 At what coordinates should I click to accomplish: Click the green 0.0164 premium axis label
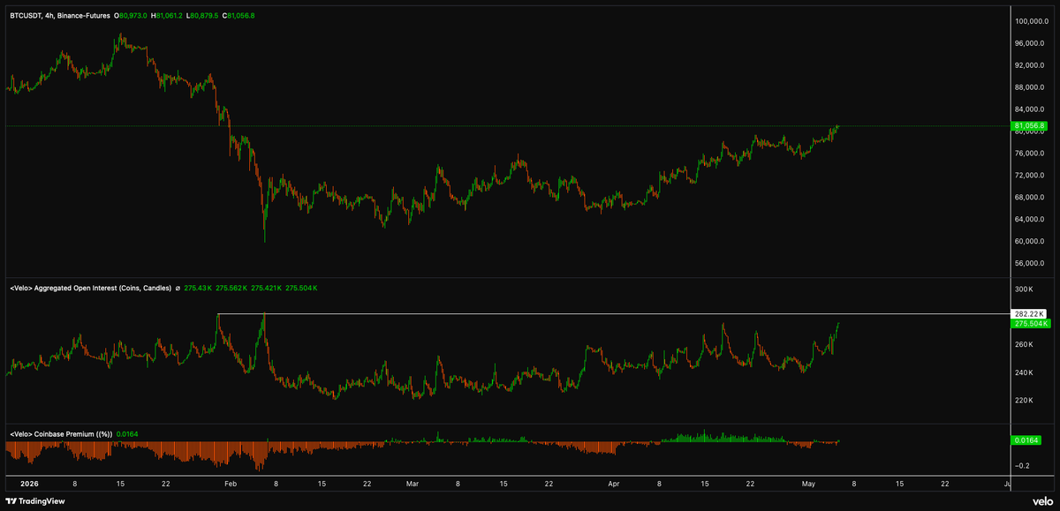(1028, 439)
